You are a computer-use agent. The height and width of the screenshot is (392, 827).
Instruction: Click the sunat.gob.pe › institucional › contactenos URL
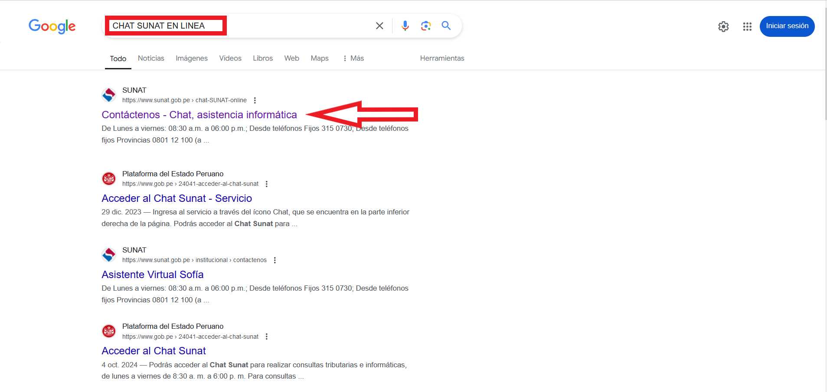click(194, 260)
